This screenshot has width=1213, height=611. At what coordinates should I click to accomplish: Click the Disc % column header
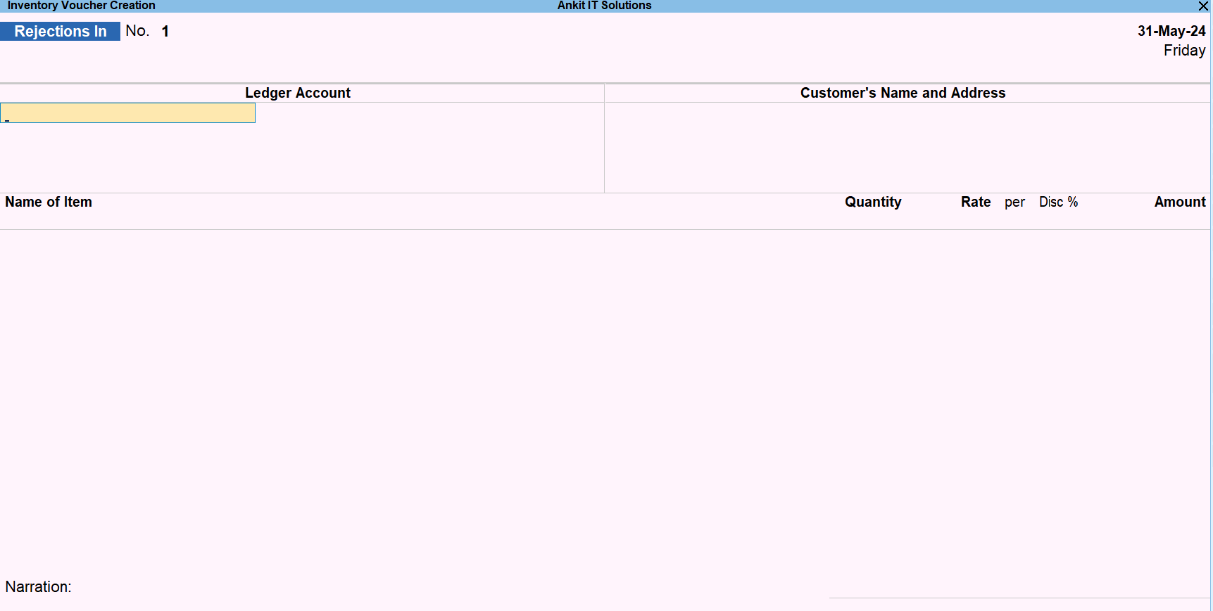pyautogui.click(x=1058, y=202)
